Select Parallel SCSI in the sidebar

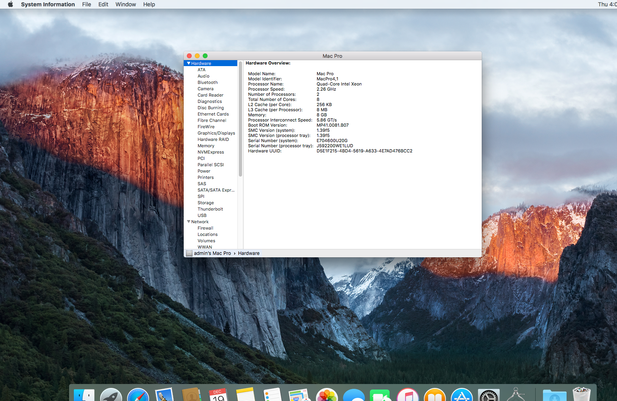point(211,165)
